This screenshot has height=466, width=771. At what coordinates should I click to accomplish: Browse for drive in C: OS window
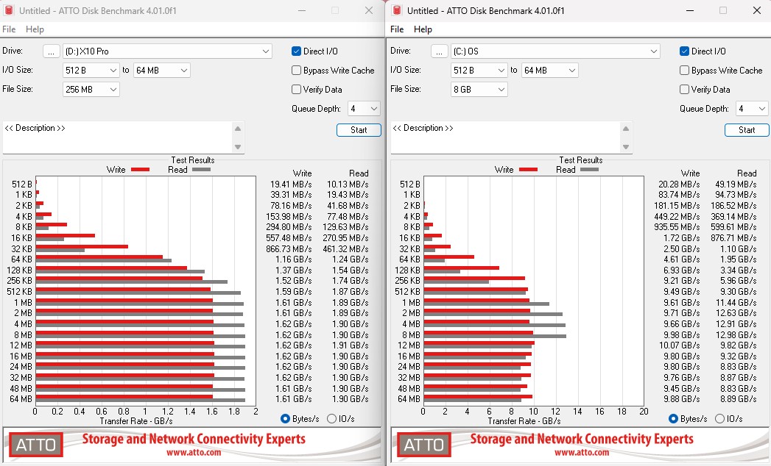tap(439, 51)
